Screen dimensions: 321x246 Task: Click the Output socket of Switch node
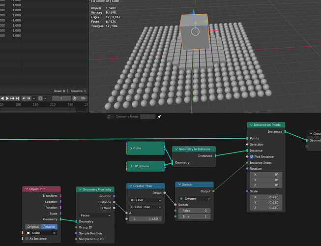point(213,191)
